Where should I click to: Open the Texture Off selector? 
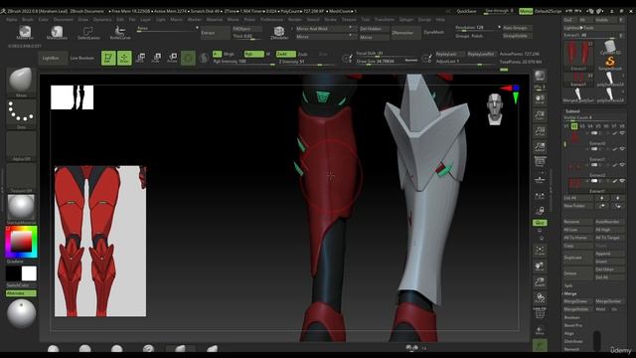point(21,178)
